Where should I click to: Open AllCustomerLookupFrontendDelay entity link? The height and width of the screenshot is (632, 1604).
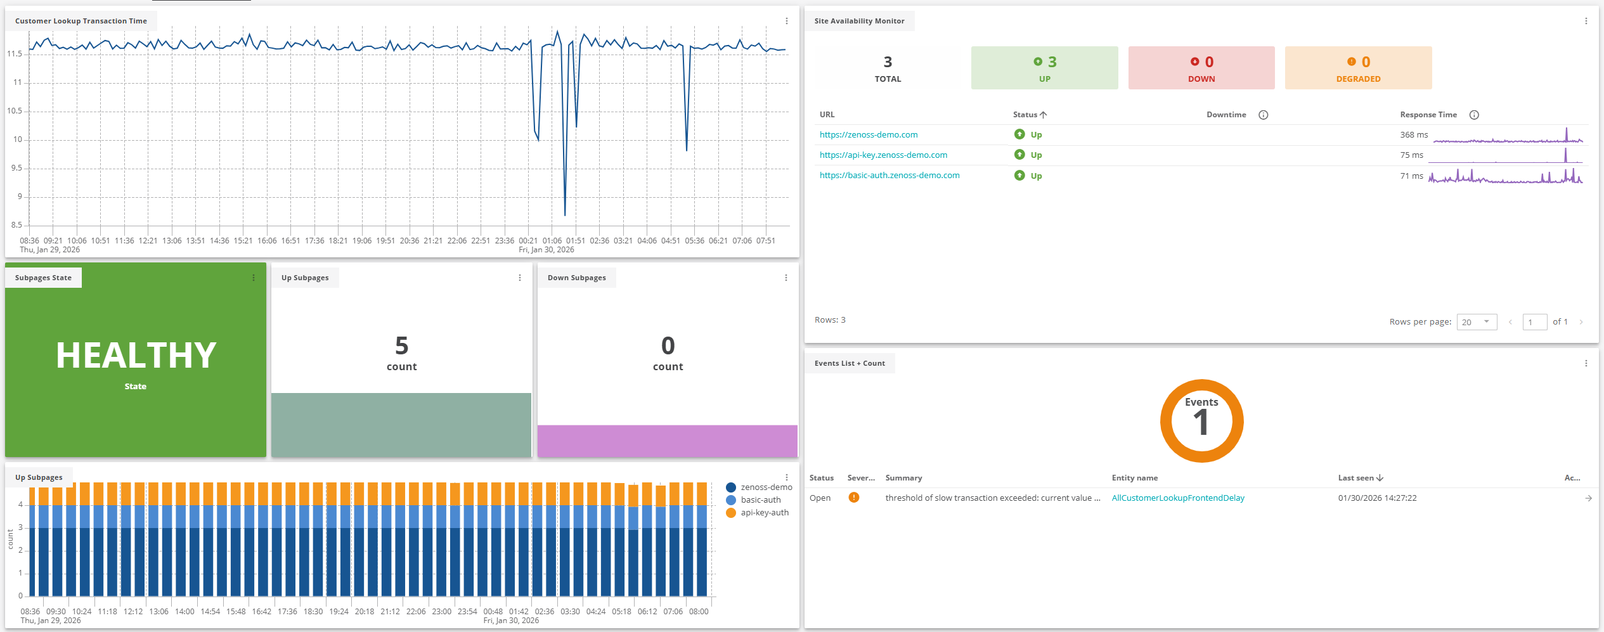[1177, 498]
